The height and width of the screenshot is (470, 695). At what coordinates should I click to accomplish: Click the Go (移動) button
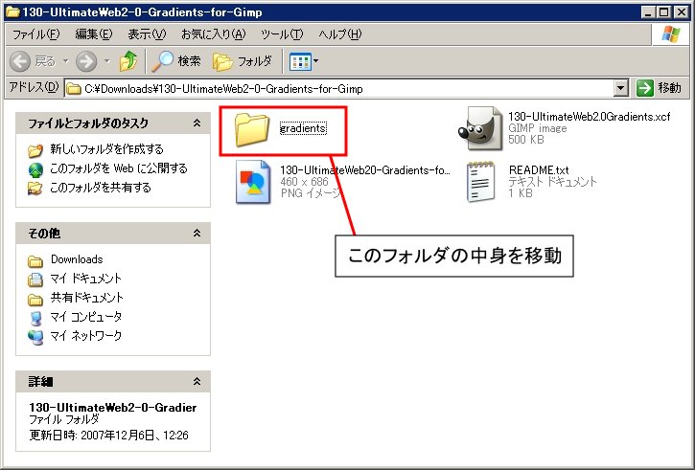(659, 88)
